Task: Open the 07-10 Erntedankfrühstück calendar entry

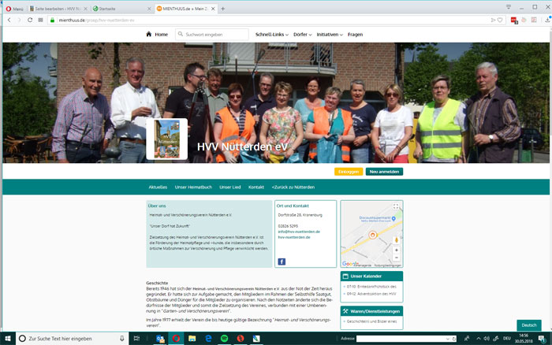Action: [371, 287]
